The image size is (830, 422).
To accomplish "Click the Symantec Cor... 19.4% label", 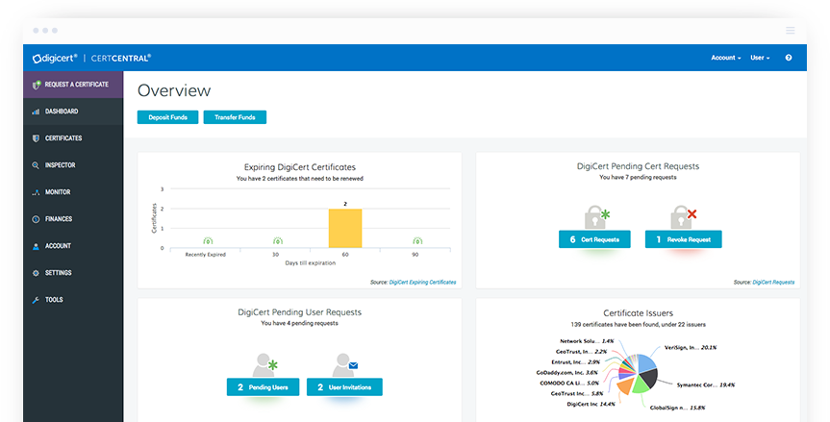I will coord(706,385).
